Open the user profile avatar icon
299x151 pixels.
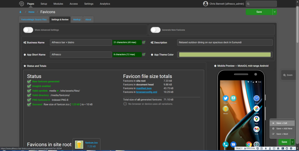pos(205,4)
